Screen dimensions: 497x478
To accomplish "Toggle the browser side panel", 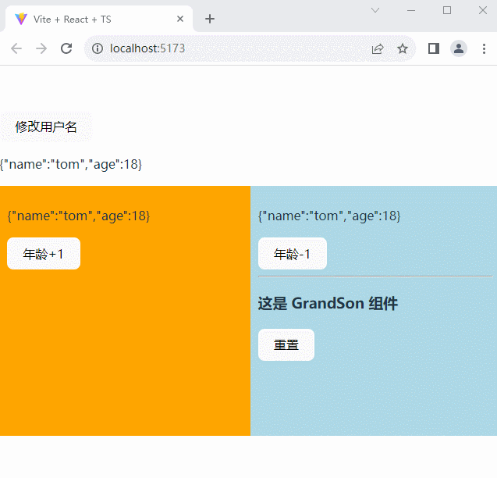I will pos(434,48).
